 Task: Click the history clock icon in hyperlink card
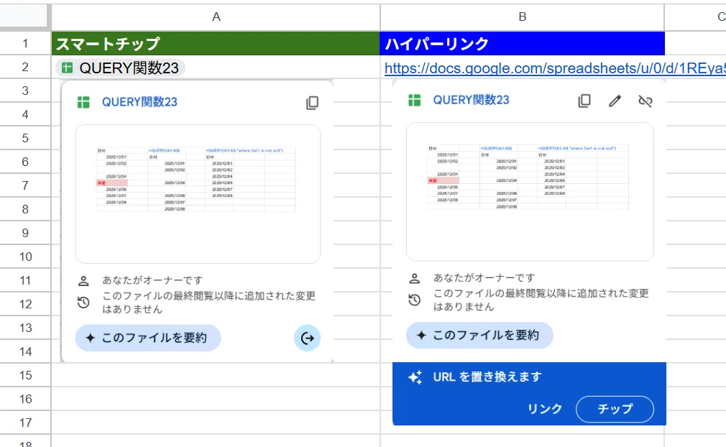point(414,300)
